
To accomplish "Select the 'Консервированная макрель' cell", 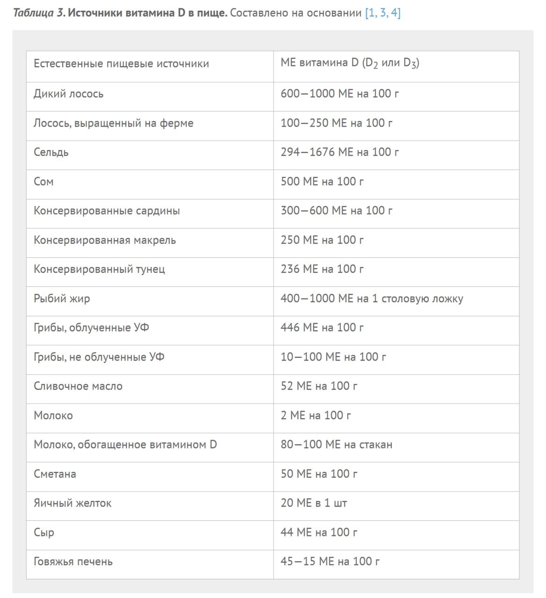I will (x=105, y=240).
